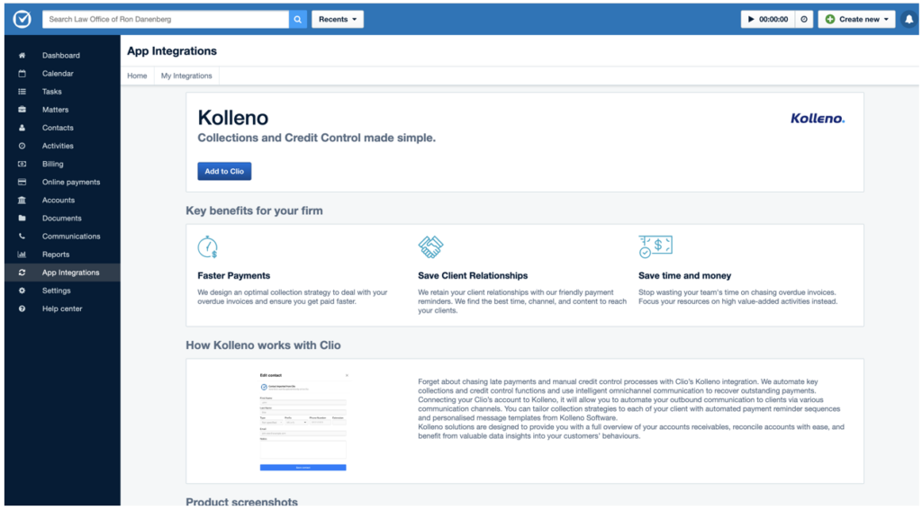
Task: Open Settings in the sidebar
Action: 57,291
